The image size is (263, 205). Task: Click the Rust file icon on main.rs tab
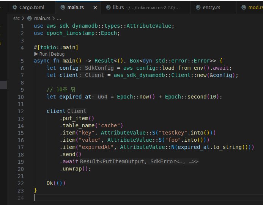(62, 8)
